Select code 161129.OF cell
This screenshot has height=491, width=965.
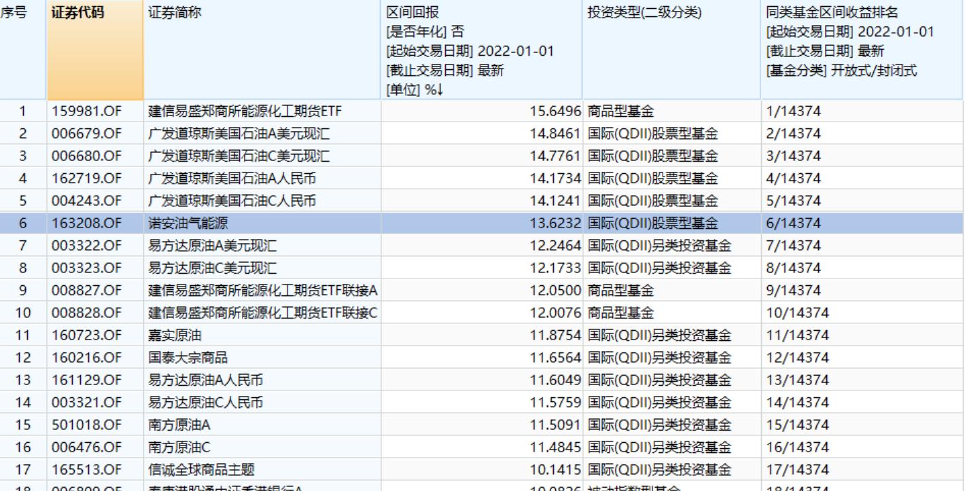[x=87, y=380]
